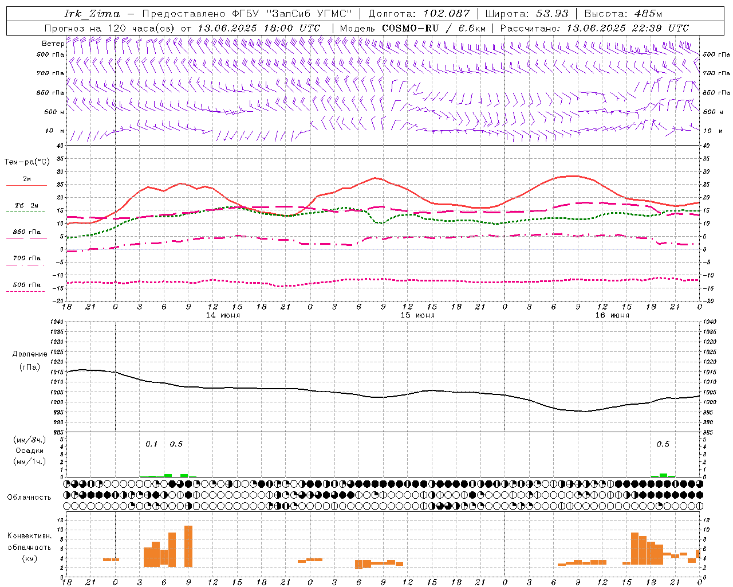
Task: Click the "(мм/3ч.)" precipitation unit label
Action: [30, 440]
